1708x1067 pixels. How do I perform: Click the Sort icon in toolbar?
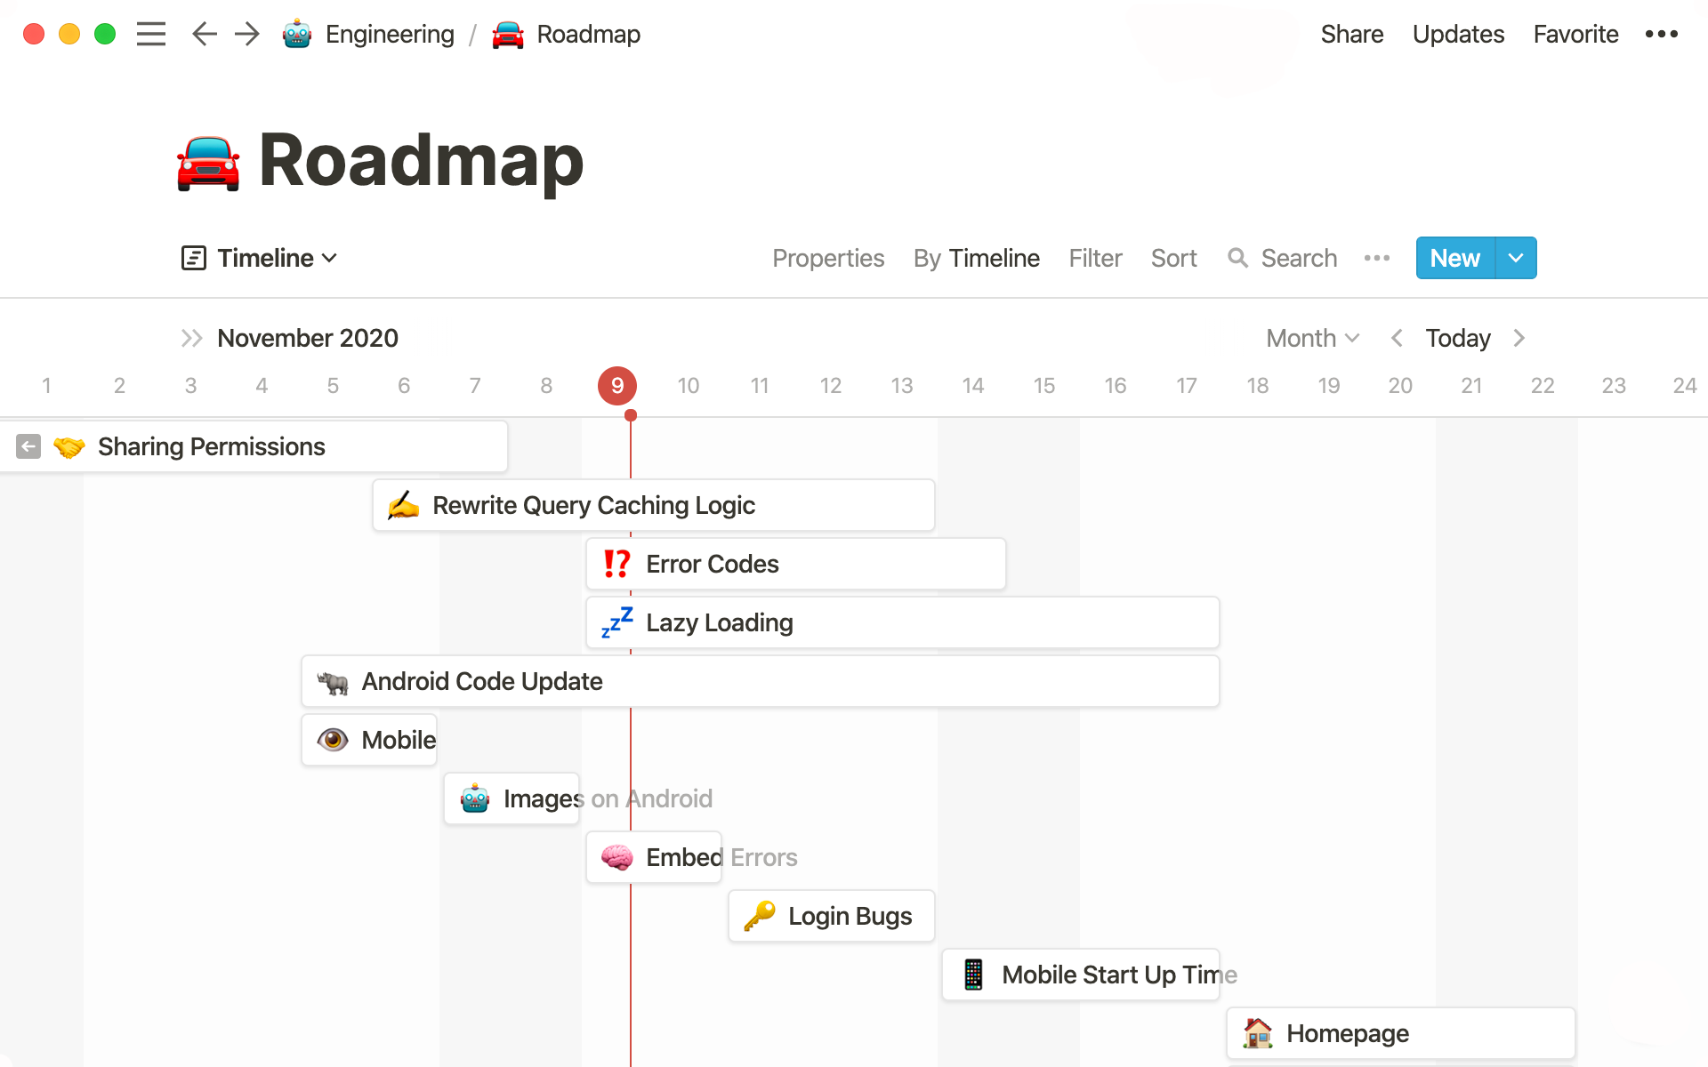pos(1174,258)
